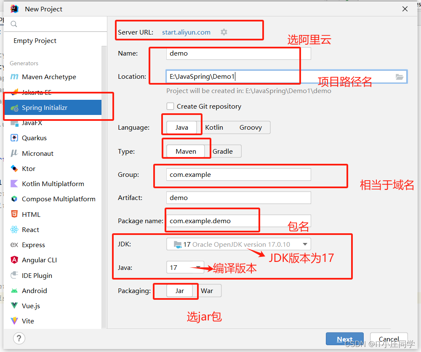This screenshot has width=421, height=352.
Task: Click the IntelliJ logo in title bar
Action: [14, 9]
